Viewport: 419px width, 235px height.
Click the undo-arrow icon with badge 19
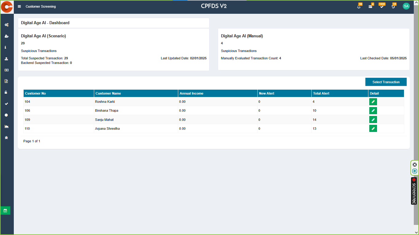pyautogui.click(x=393, y=6)
